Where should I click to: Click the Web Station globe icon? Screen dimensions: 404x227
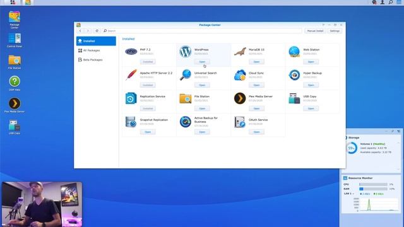(x=294, y=52)
